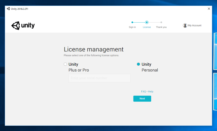Image resolution: width=217 pixels, height=131 pixels.
Task: Click the License step label
Action: 147,27
